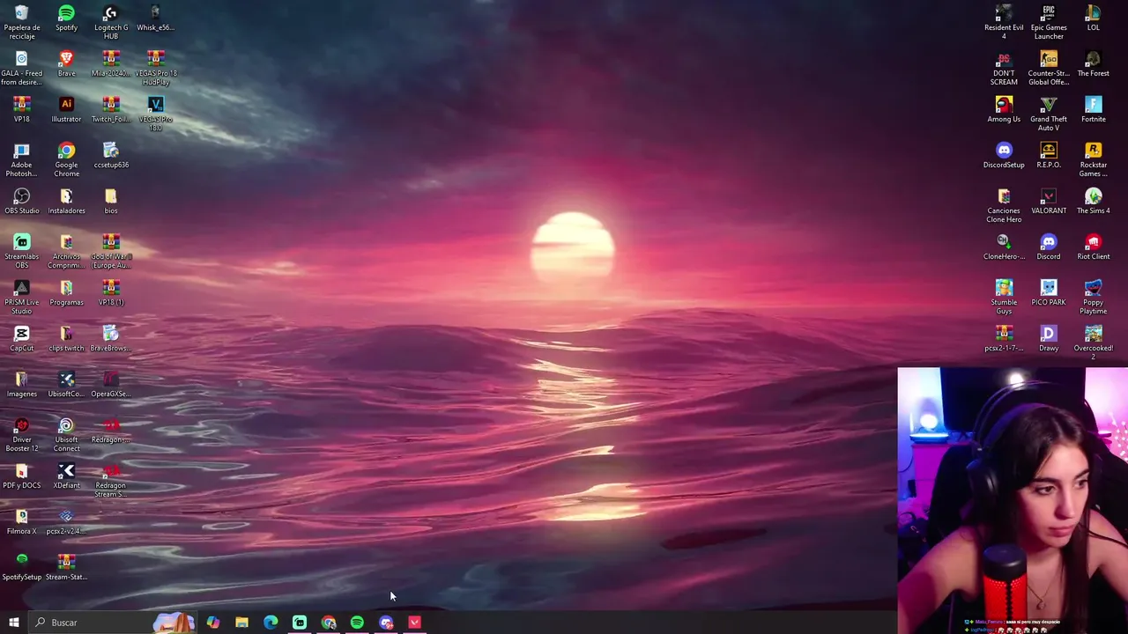This screenshot has width=1128, height=634.
Task: Select the VEGAS Pro 18.0 shortcut
Action: tap(155, 113)
